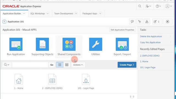Viewport: 176px width, 99px height.
Task: Focus the page search input field
Action: tap(30, 65)
